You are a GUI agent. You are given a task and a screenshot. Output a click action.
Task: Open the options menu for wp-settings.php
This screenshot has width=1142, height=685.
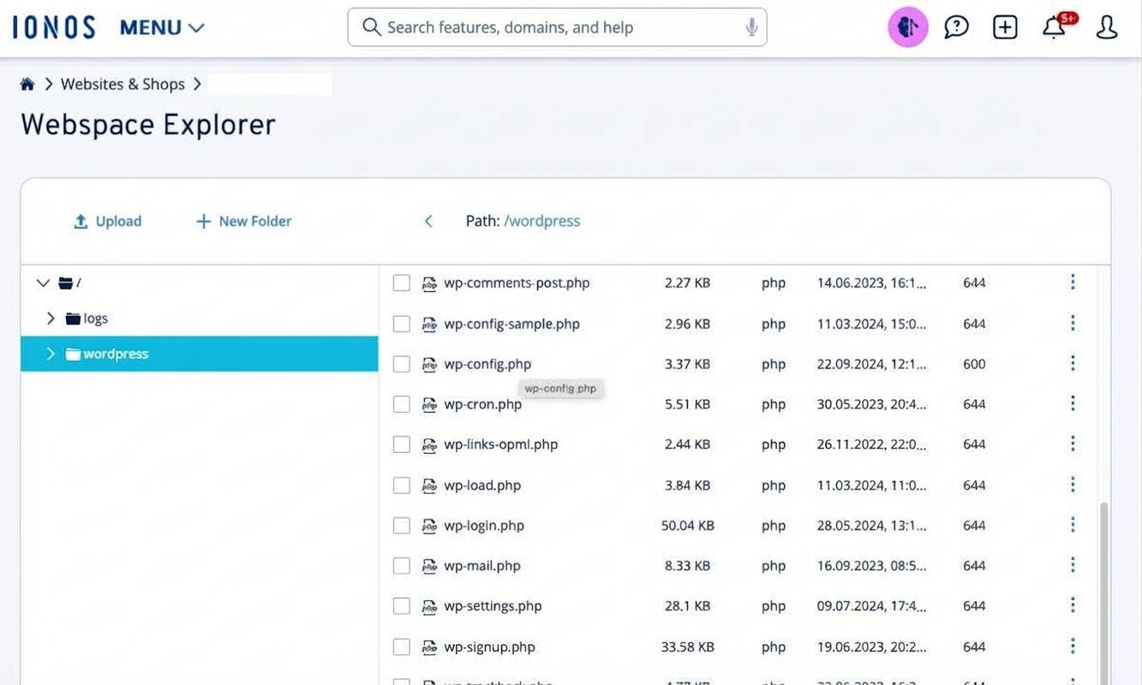[1072, 605]
